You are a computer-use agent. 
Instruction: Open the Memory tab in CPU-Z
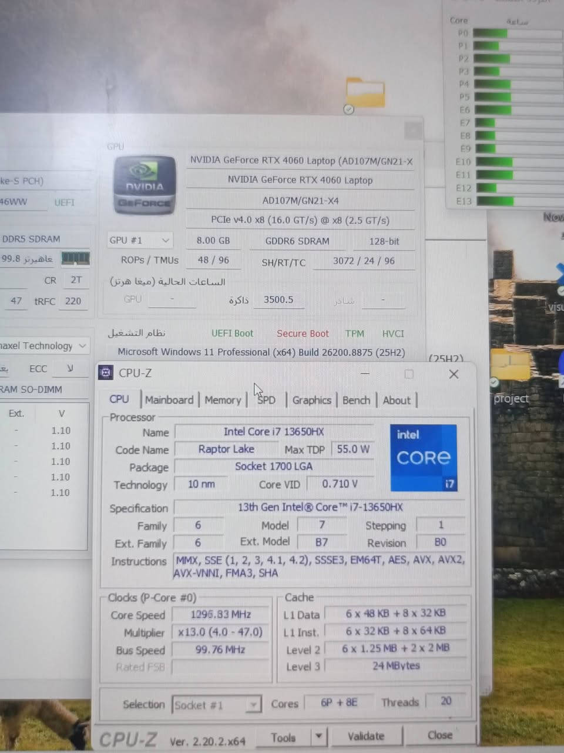tap(223, 400)
